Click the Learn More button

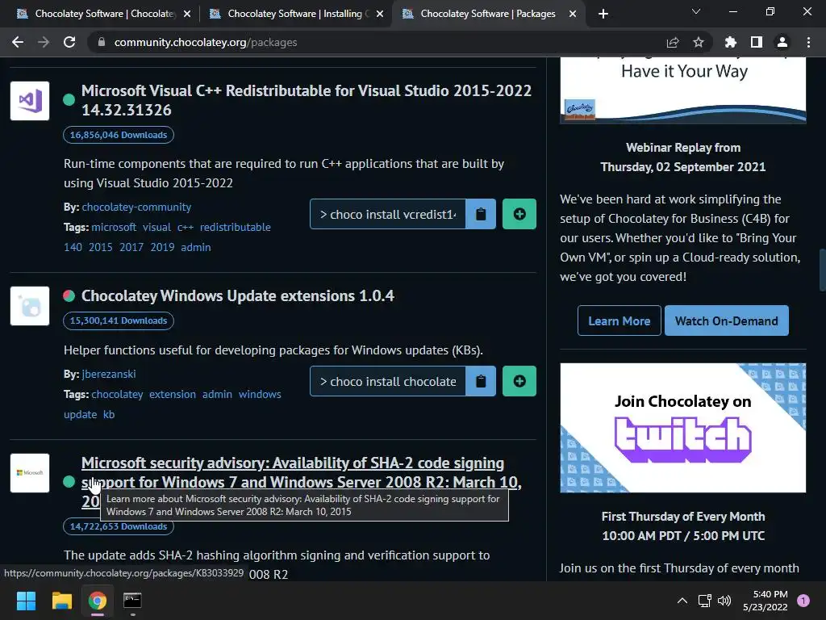coord(619,320)
